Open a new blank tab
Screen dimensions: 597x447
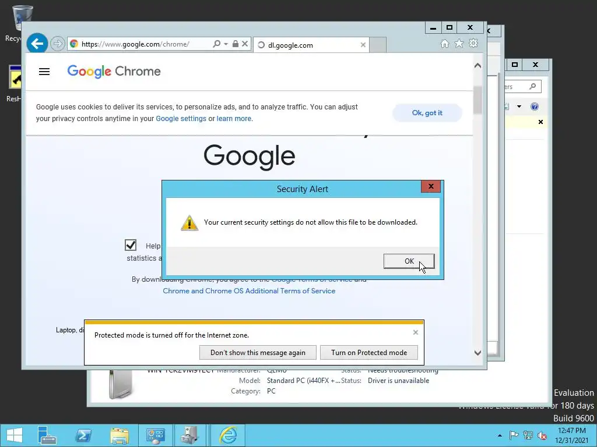(x=378, y=45)
